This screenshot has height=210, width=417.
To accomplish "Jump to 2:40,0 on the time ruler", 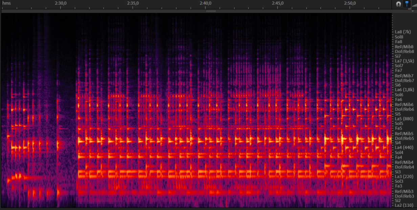I will [205, 3].
